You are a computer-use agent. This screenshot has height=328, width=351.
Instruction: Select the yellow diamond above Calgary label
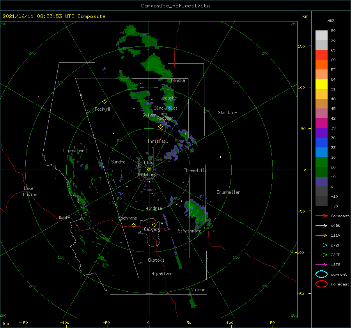pos(154,225)
